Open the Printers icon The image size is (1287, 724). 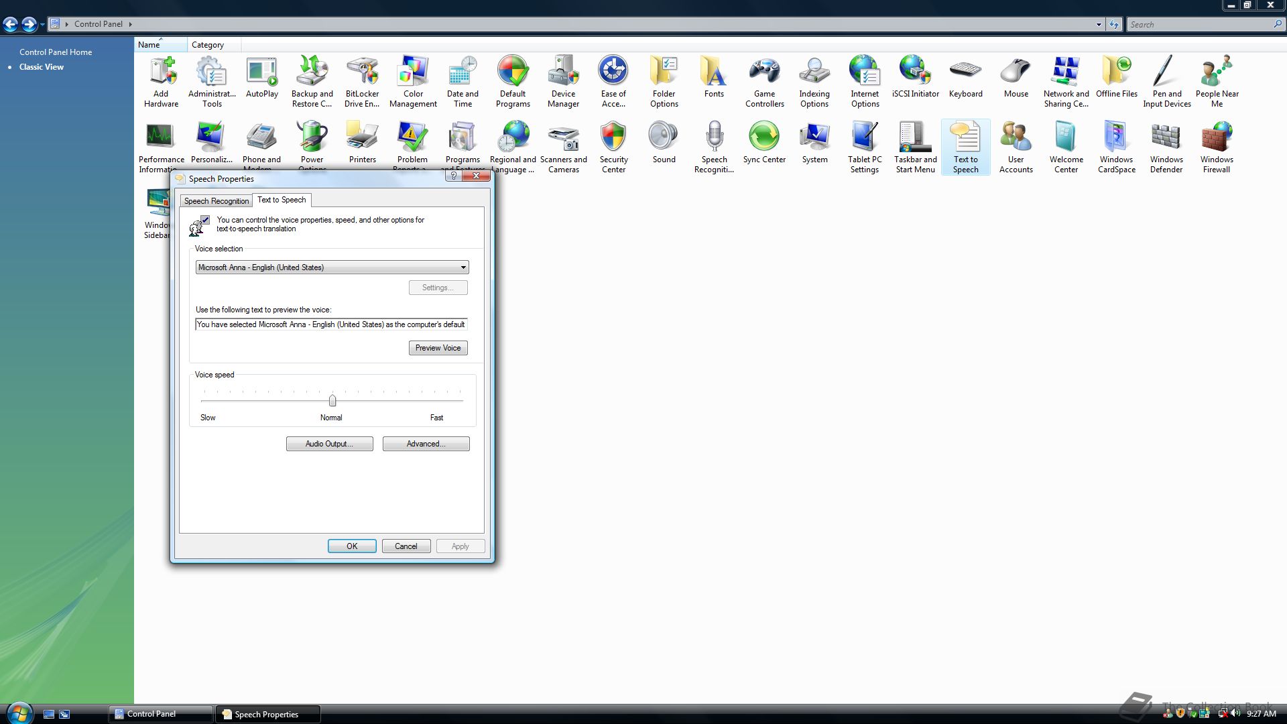362,142
